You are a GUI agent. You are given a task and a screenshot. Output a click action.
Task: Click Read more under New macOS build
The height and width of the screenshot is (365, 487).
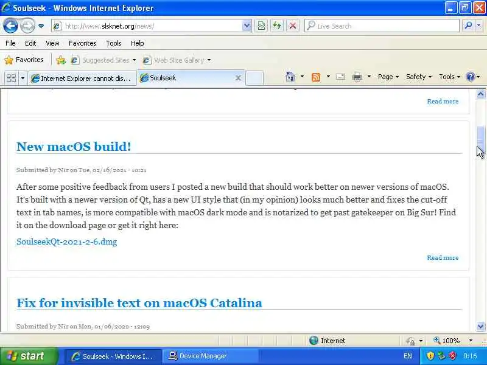pyautogui.click(x=443, y=257)
